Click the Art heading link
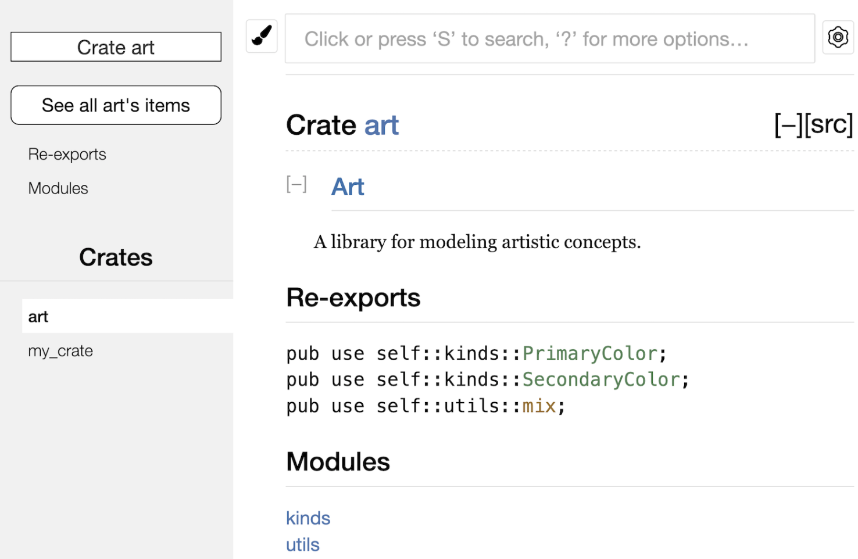 pyautogui.click(x=348, y=187)
